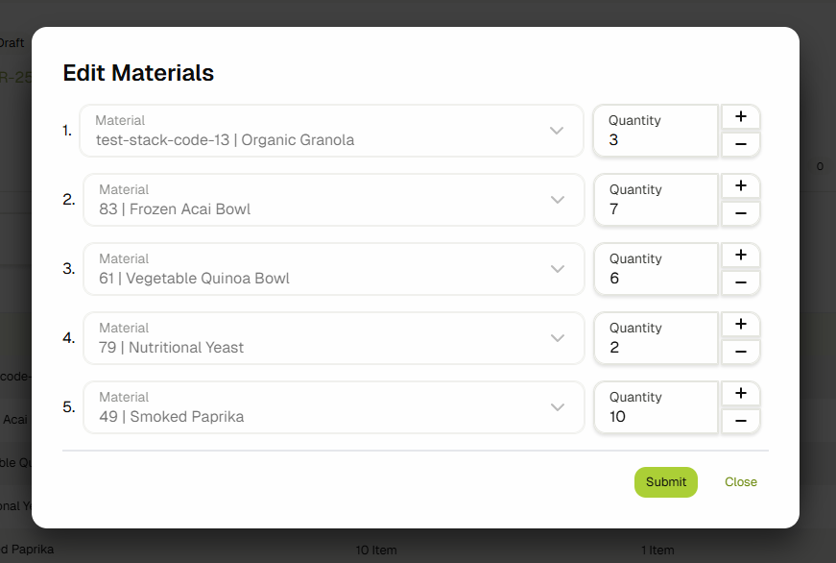Expand the Nutritional Yeast material dropdown
The image size is (836, 563).
(558, 338)
